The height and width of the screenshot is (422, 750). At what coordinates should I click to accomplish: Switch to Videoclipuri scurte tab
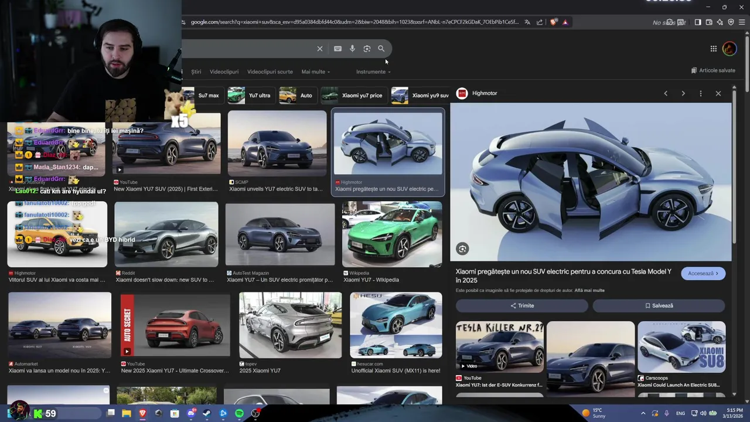tap(270, 72)
